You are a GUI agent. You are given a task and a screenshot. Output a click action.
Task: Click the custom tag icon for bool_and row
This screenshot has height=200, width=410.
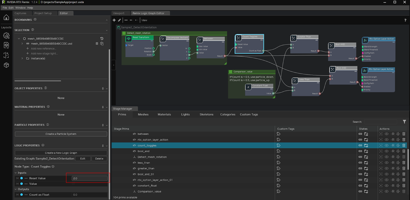pyautogui.click(x=278, y=151)
